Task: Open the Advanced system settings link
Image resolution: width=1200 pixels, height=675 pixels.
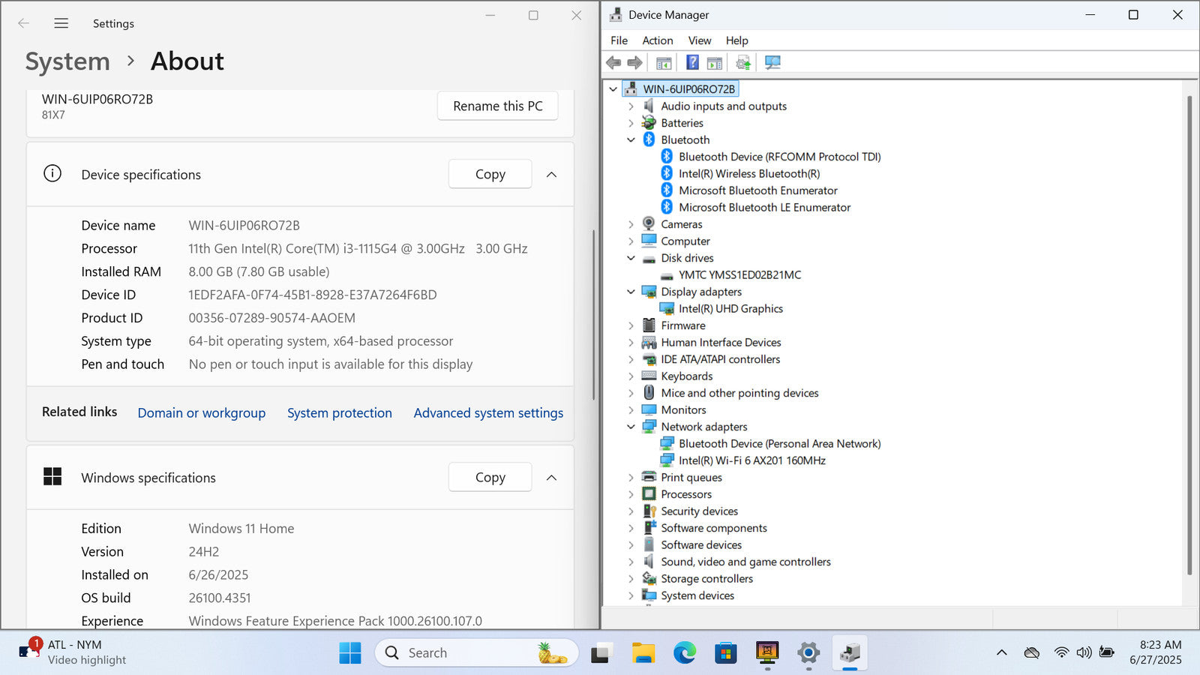Action: tap(488, 412)
